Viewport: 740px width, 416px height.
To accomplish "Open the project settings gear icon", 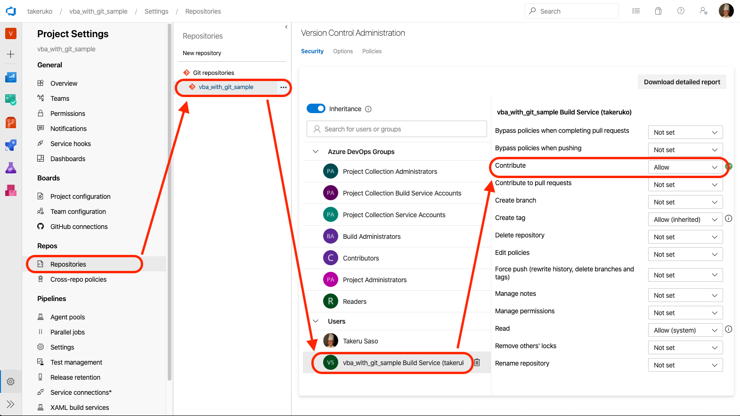I will (x=11, y=382).
